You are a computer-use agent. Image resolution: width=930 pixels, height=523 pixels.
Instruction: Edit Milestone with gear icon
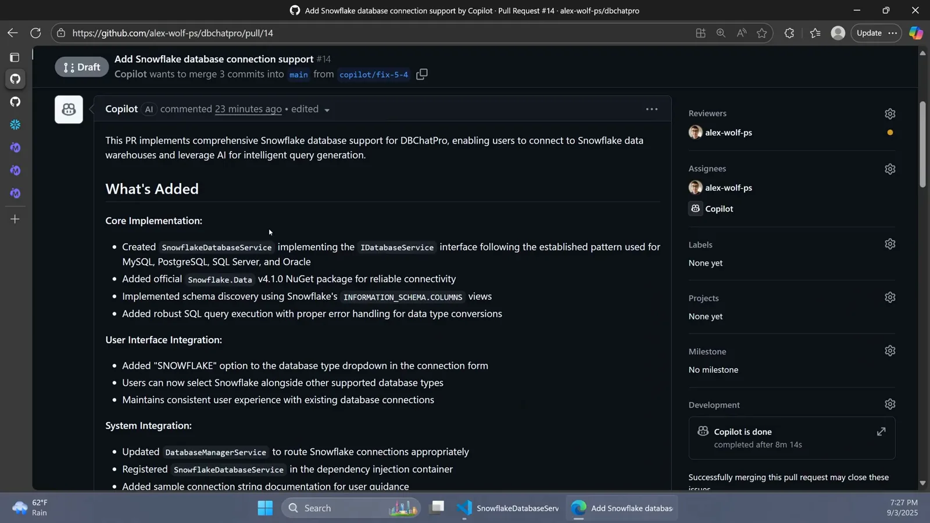click(890, 350)
